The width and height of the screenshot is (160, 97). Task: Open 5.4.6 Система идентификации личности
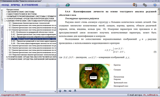(x=34, y=44)
